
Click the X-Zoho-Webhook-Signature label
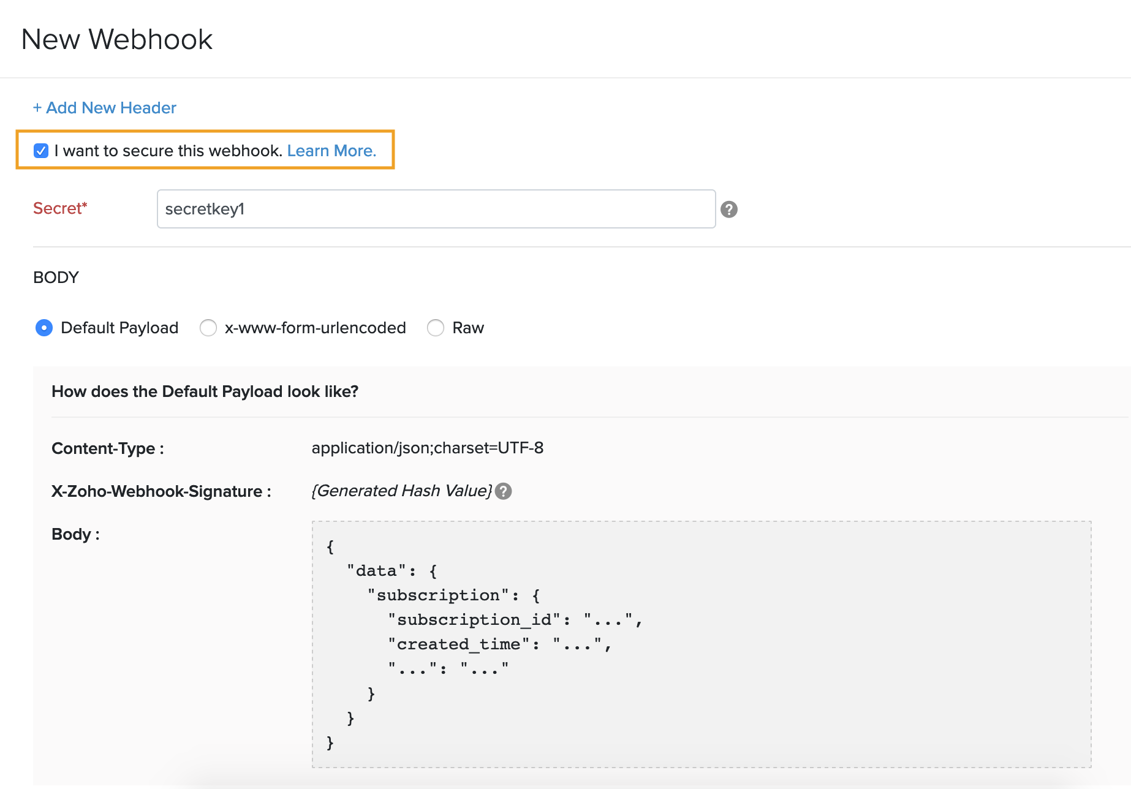[x=161, y=491]
